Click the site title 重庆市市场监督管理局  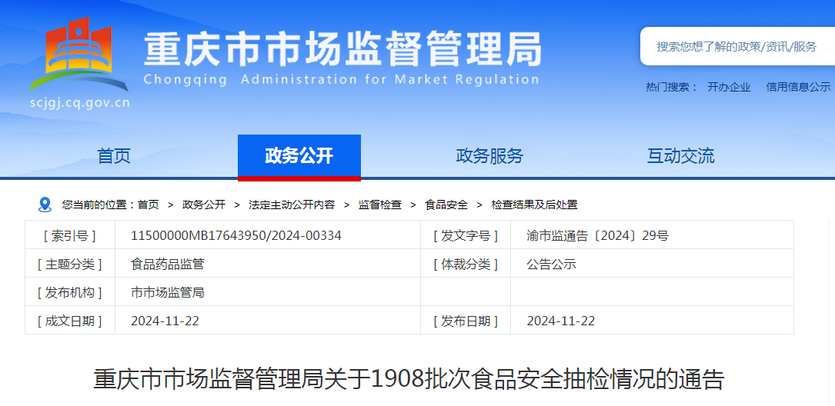[x=342, y=48]
